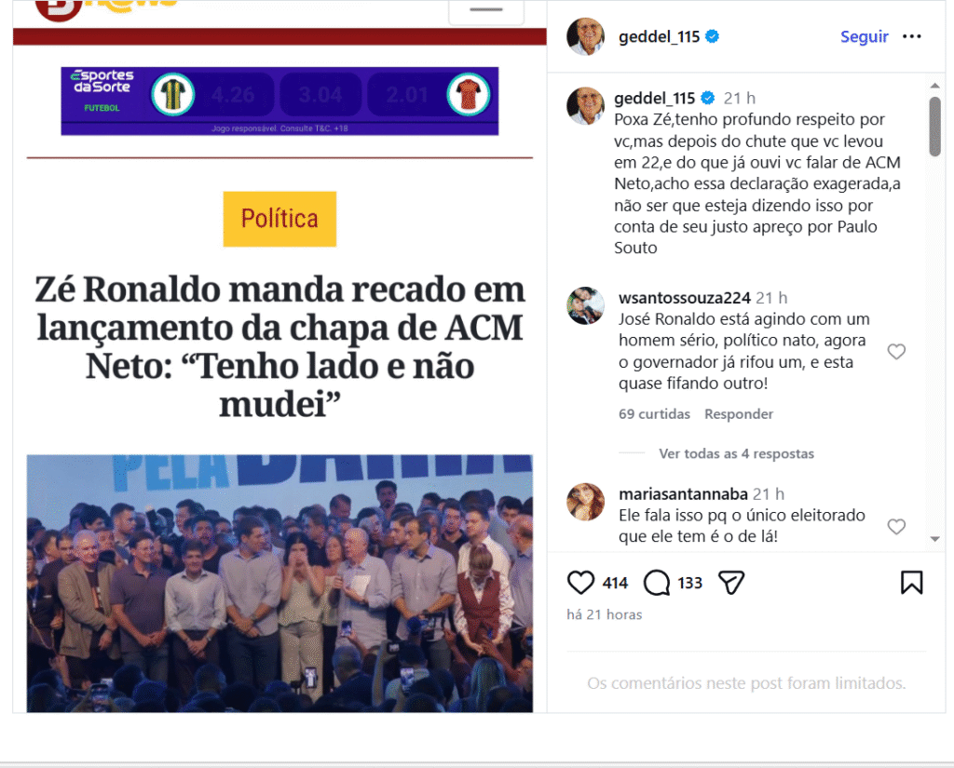This screenshot has height=768, width=954.
Task: Follow geddel_115 with the Seguir button
Action: point(864,36)
